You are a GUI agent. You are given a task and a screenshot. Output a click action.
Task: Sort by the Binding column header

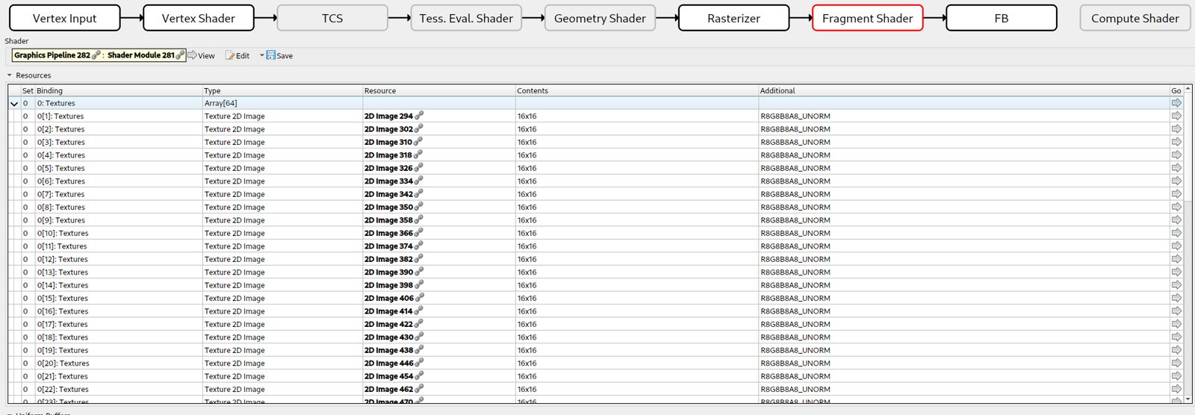click(118, 90)
